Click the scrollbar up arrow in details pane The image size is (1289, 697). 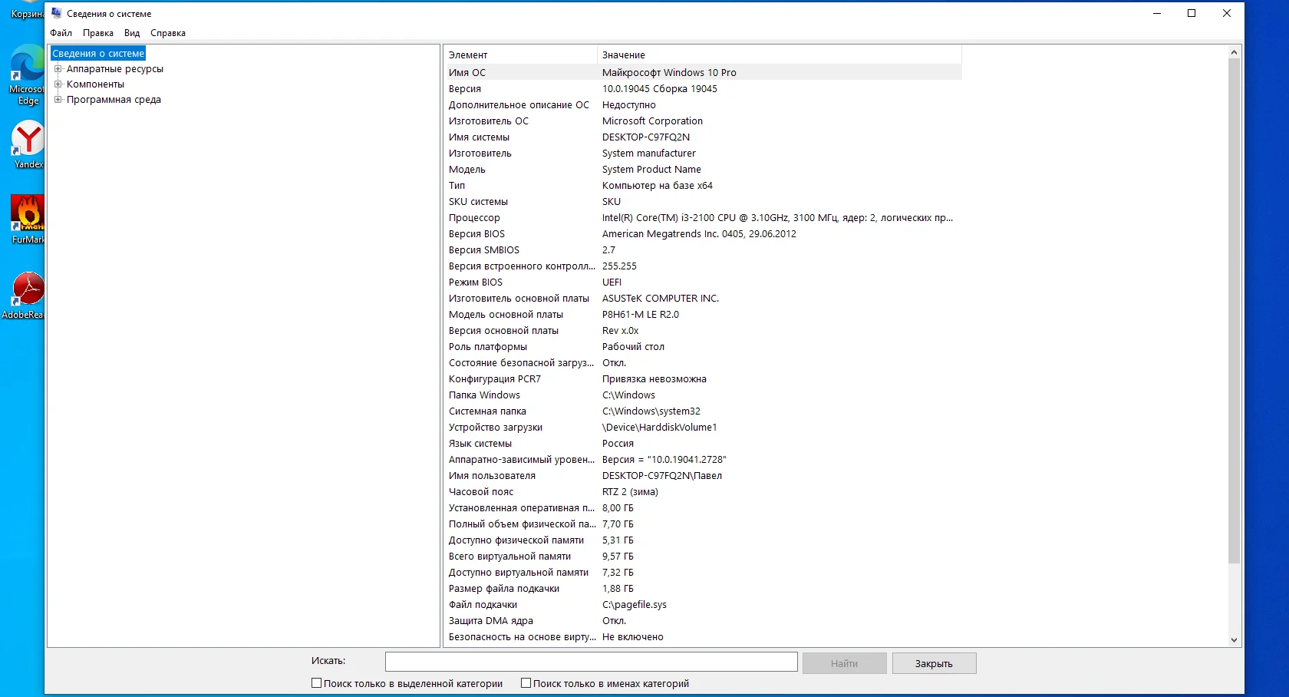coord(1234,52)
